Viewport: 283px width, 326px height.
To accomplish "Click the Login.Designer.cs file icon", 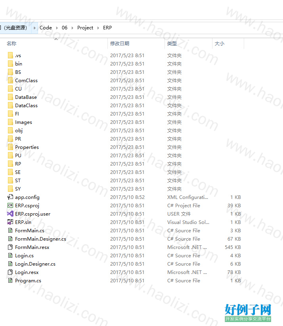I will click(10, 264).
